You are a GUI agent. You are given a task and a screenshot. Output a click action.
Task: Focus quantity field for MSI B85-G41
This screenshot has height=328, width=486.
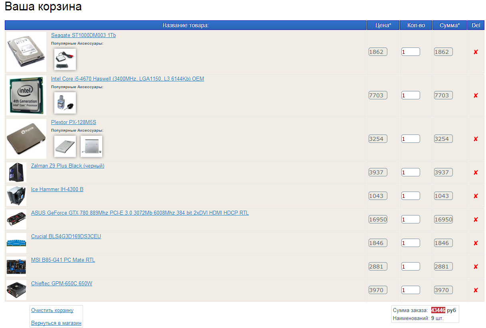[411, 267]
